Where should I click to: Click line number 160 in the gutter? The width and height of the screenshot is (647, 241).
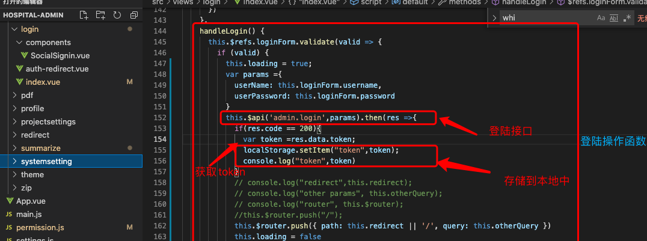coord(159,204)
